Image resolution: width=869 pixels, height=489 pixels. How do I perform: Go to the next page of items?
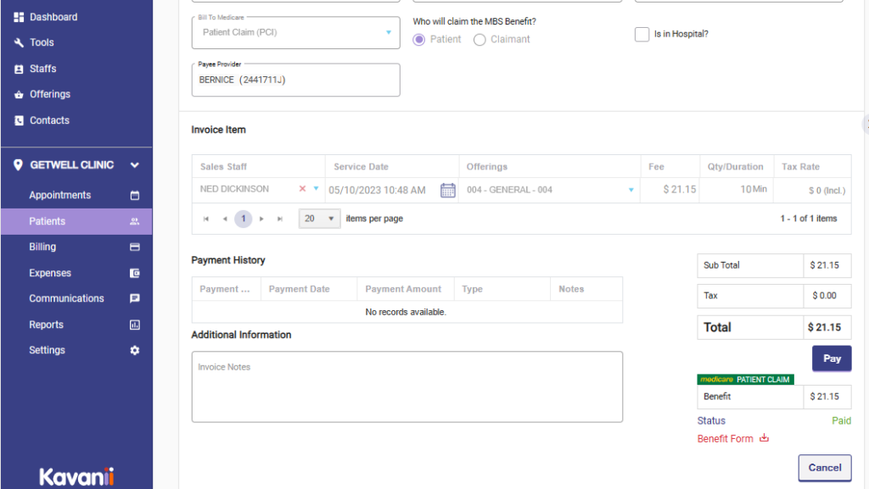261,219
